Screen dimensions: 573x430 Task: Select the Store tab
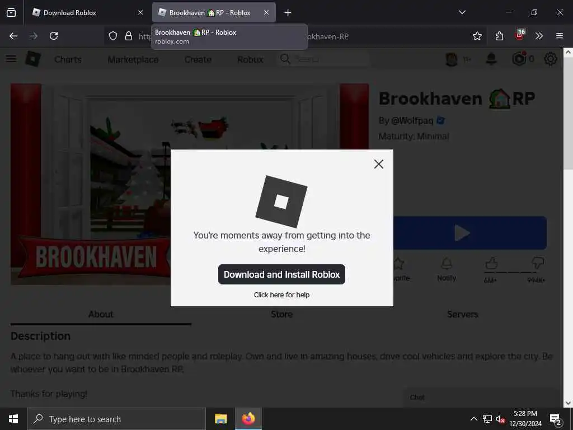tap(282, 314)
